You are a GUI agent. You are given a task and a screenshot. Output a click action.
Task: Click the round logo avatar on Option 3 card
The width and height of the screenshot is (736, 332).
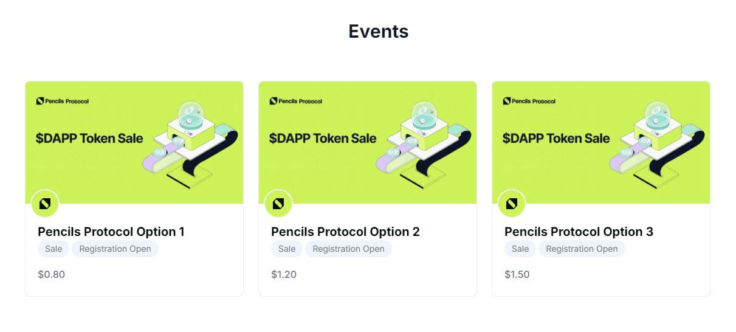coord(512,204)
